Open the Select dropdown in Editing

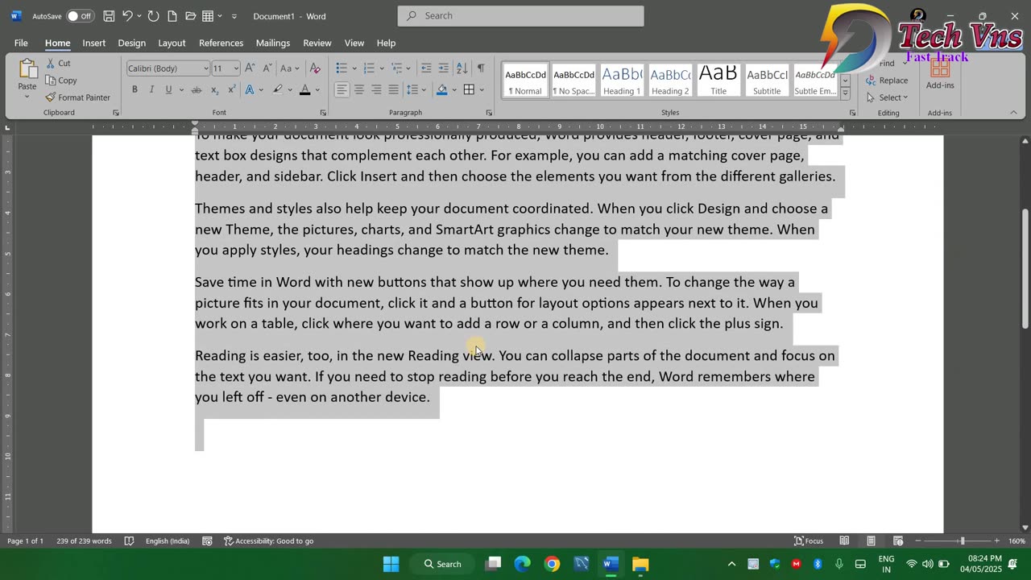(888, 97)
